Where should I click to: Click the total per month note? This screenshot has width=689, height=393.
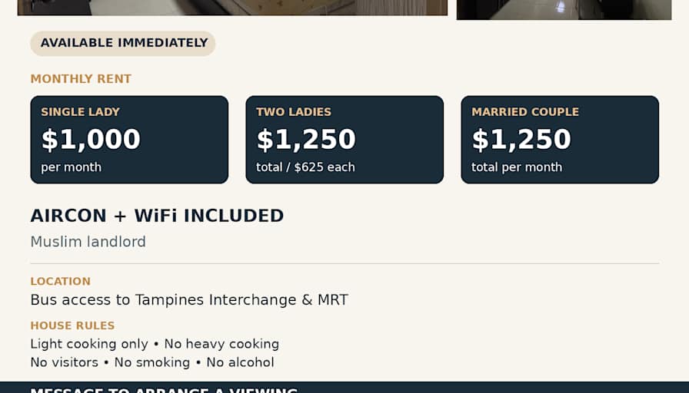coord(517,167)
